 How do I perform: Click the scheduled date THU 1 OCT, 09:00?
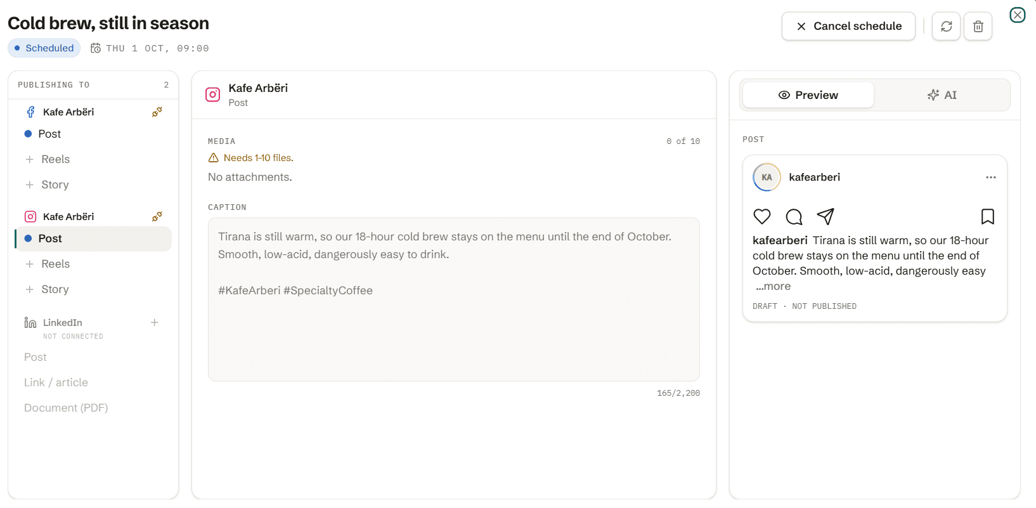(x=157, y=48)
